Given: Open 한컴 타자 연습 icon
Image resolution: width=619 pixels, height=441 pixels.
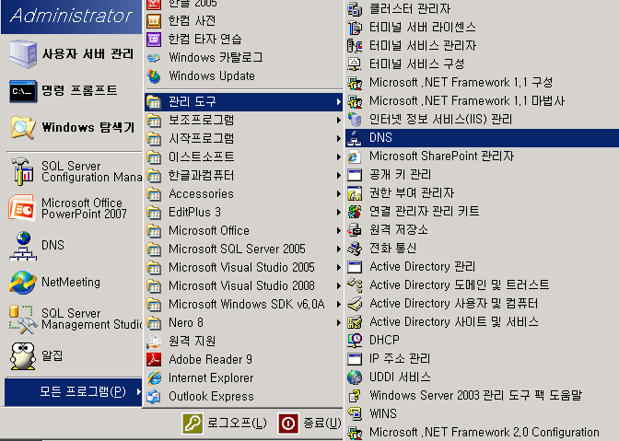Looking at the screenshot, I should pyautogui.click(x=154, y=39).
